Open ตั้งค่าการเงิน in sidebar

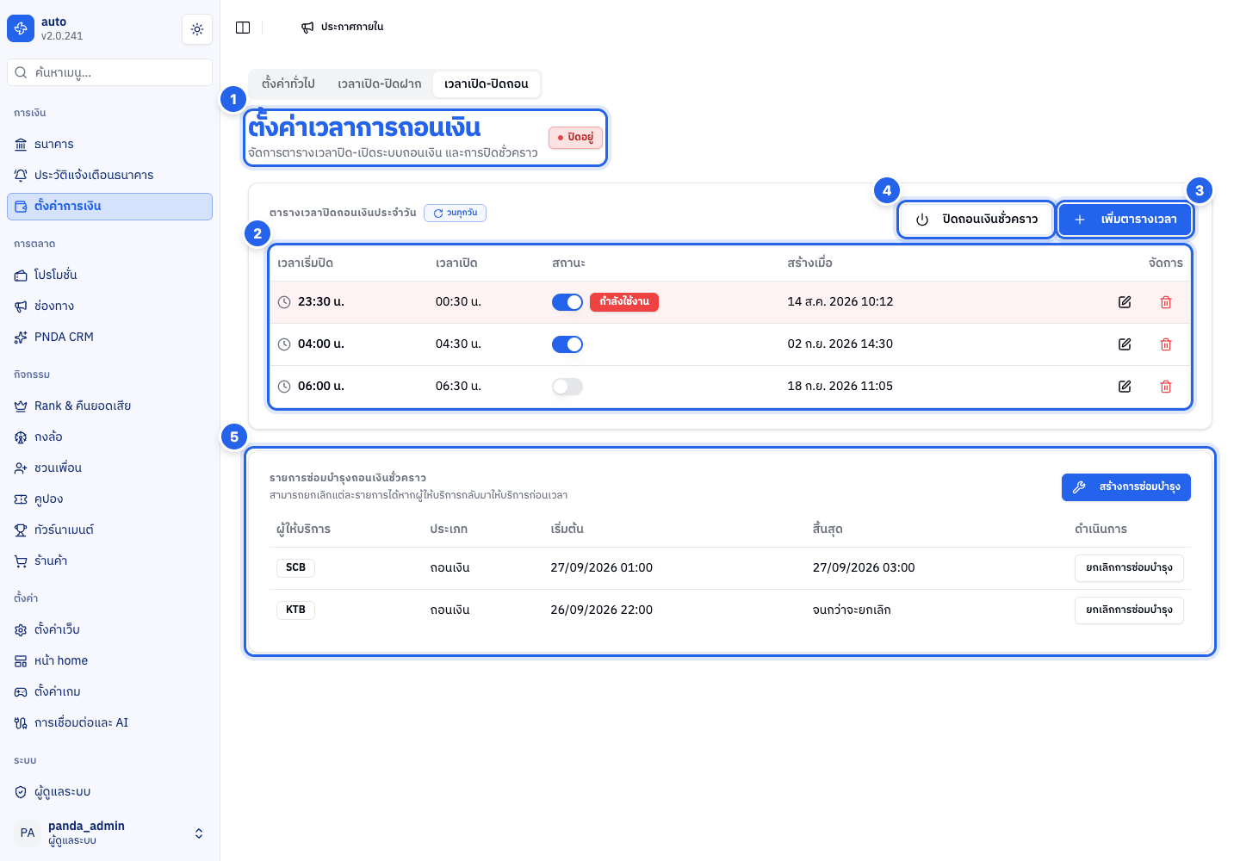click(x=109, y=207)
